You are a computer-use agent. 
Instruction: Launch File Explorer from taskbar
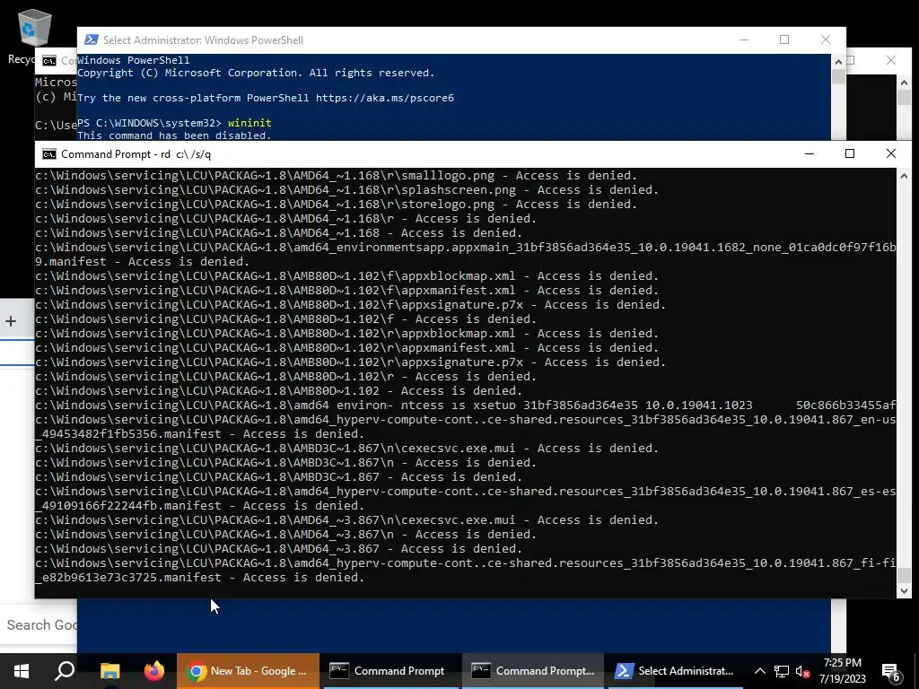(x=109, y=671)
